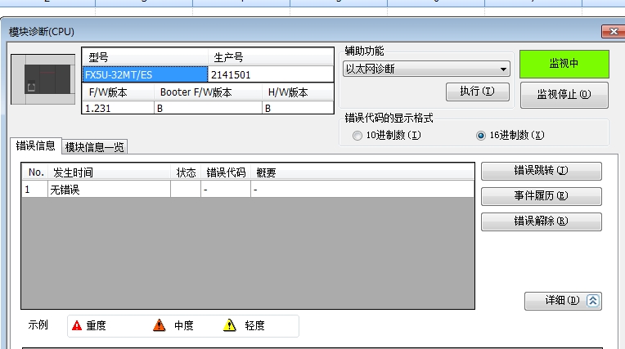Click the yellow minor error icon

[231, 325]
